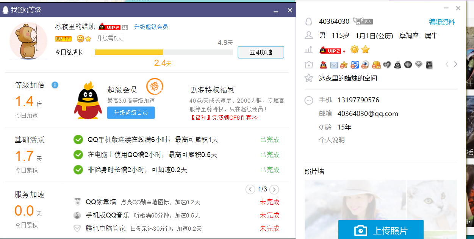Viewport: 474px width, 239px height.
Task: Show more profile service icons with right arrow
Action: (x=455, y=65)
